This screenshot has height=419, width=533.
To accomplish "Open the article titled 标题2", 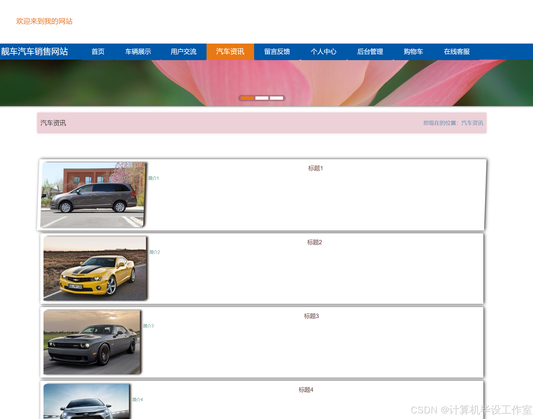I will click(x=314, y=242).
